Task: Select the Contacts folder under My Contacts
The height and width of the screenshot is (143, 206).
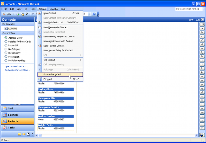Action: coord(11,29)
